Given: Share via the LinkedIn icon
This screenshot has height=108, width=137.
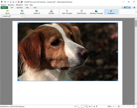Looking at the screenshot, I should click(x=130, y=8).
